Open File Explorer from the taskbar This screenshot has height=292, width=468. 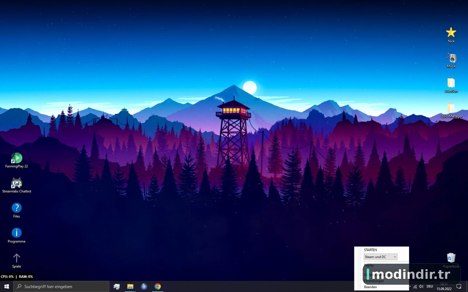click(x=130, y=286)
